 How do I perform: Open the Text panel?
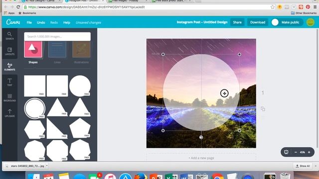[9, 82]
